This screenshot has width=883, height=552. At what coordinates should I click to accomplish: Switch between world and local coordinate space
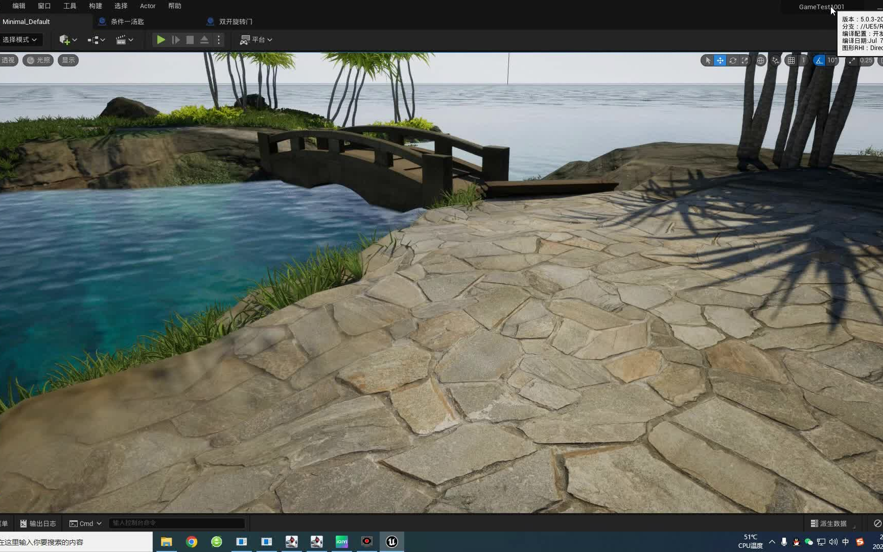click(760, 60)
